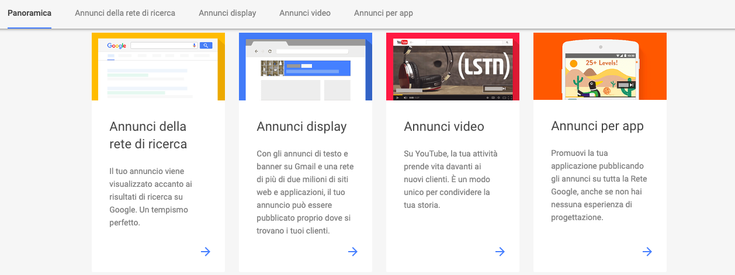Image resolution: width=735 pixels, height=275 pixels.
Task: Click the "Annunci video" card heading
Action: point(444,127)
